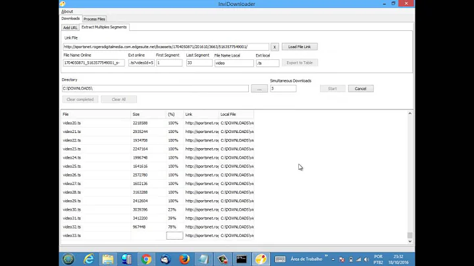
Task: Click the Link File URL field
Action: (x=166, y=47)
